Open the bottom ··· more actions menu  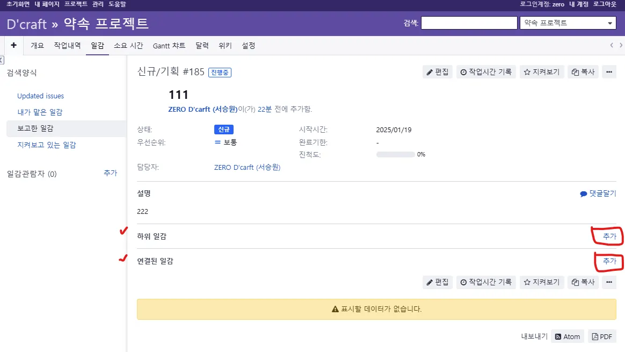(x=609, y=282)
